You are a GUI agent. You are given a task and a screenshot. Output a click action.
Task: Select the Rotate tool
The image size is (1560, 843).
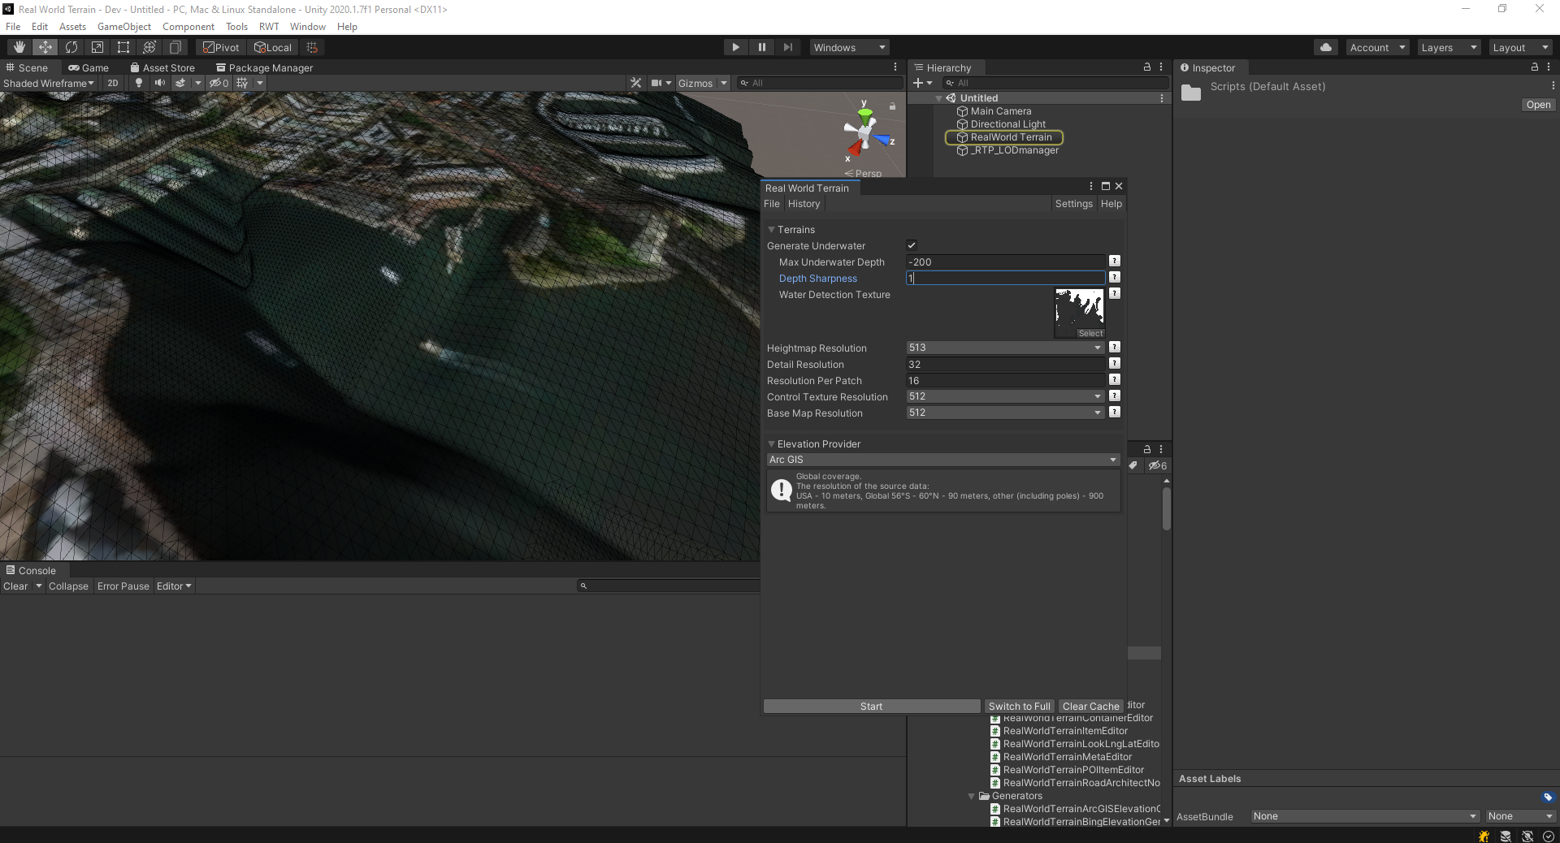coord(71,47)
